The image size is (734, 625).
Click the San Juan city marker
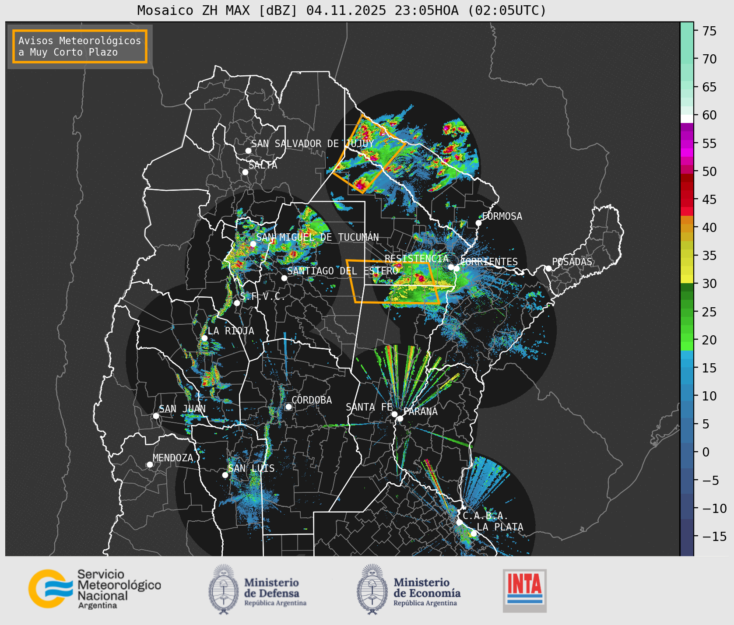pos(156,416)
